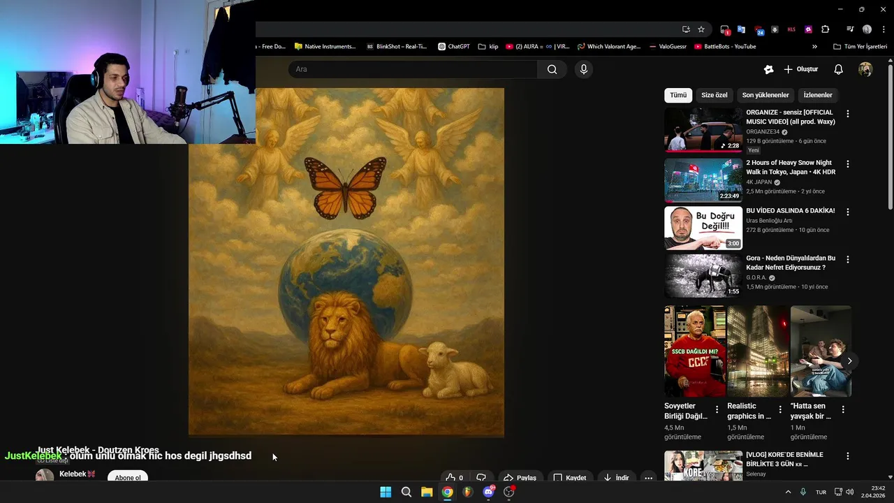
Task: Open the Windows Start menu
Action: pos(386,492)
